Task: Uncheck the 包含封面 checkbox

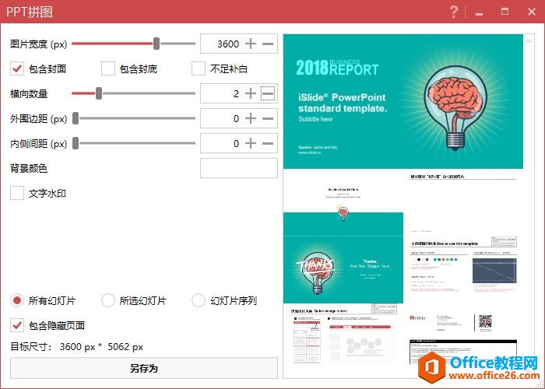Action: (x=17, y=68)
